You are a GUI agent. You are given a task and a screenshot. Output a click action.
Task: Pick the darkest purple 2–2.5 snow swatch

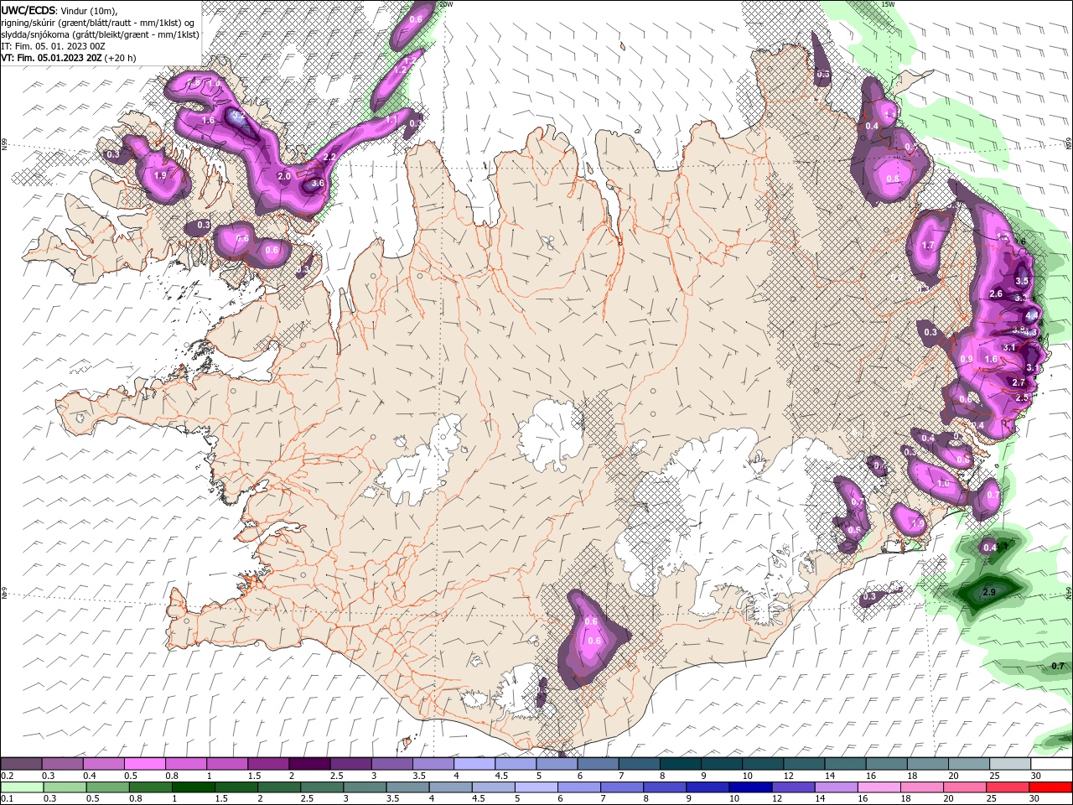click(309, 764)
